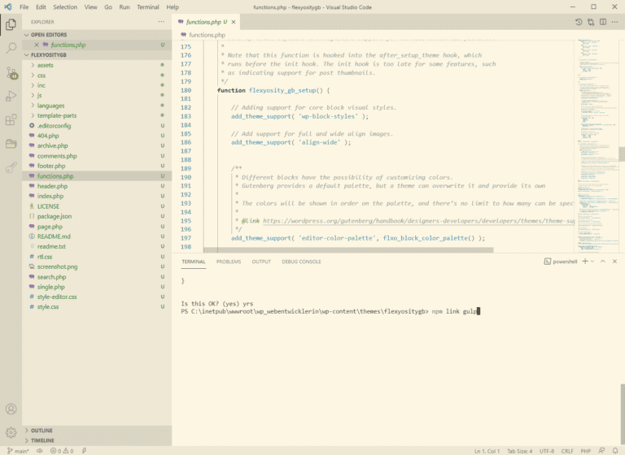Expand the template-parts folder
This screenshot has width=625, height=455.
(97, 115)
